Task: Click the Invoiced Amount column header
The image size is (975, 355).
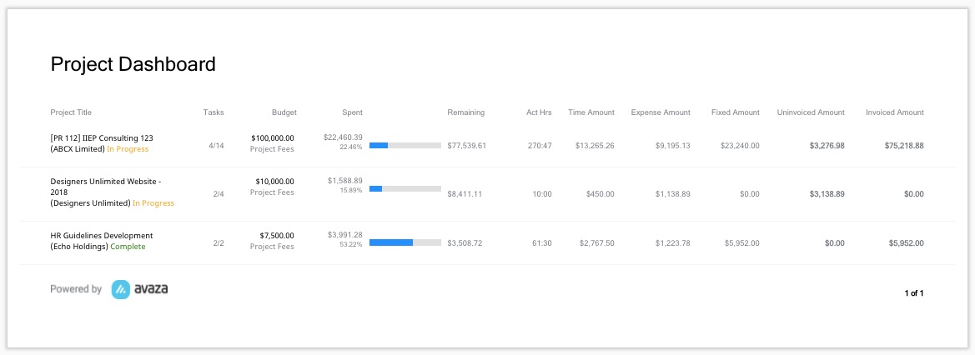Action: [895, 112]
